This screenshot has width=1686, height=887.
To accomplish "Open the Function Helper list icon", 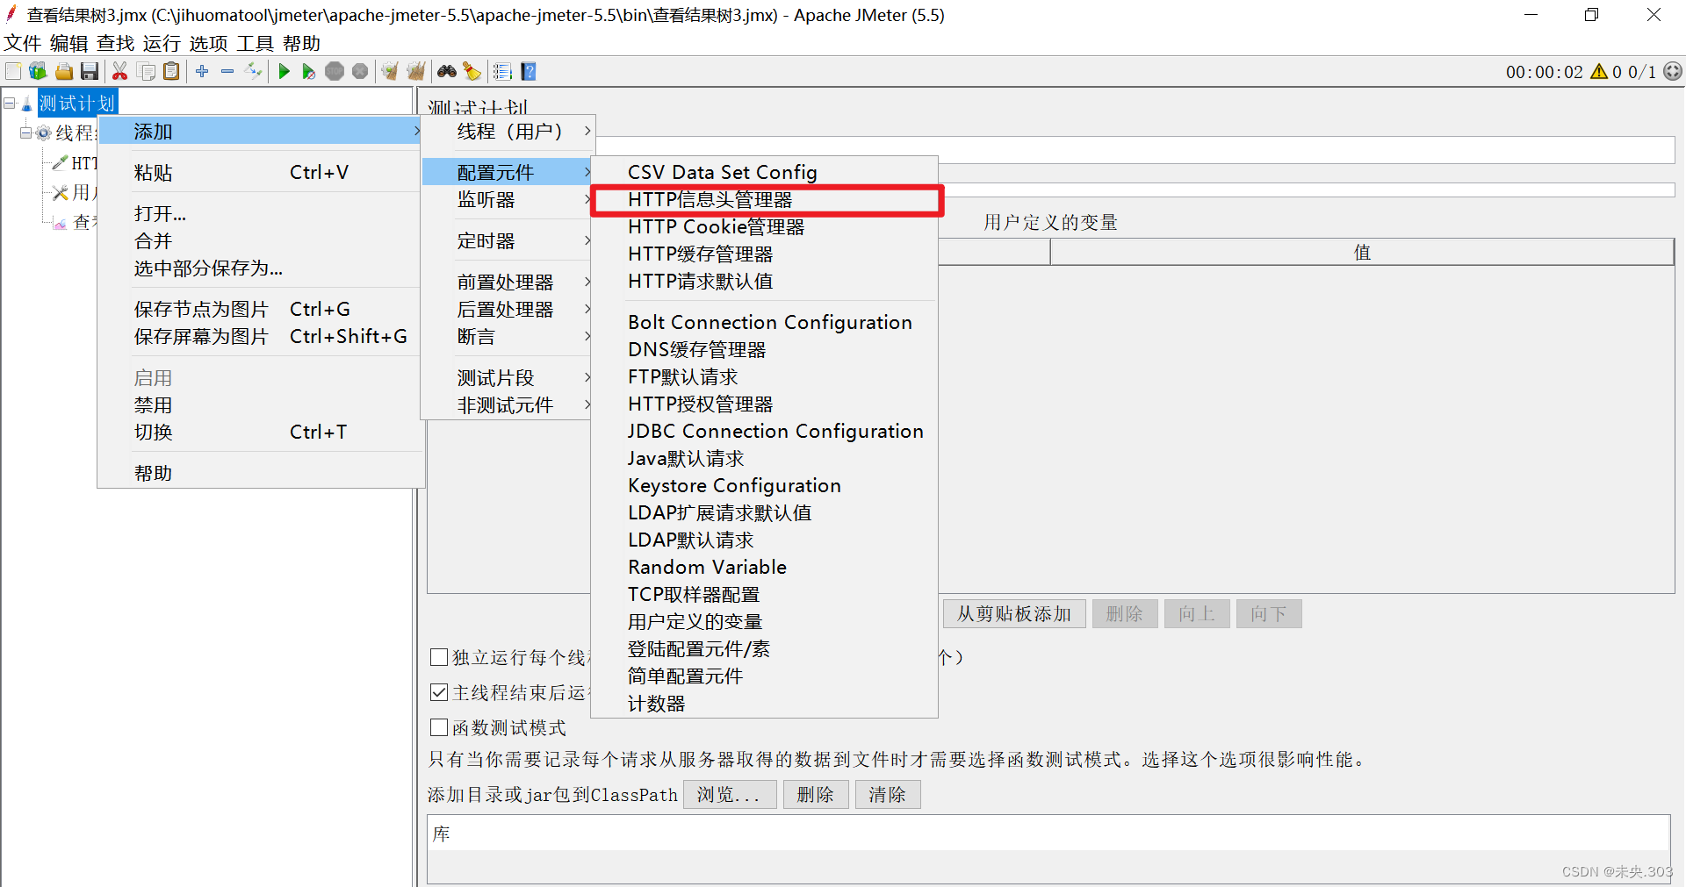I will [x=503, y=71].
